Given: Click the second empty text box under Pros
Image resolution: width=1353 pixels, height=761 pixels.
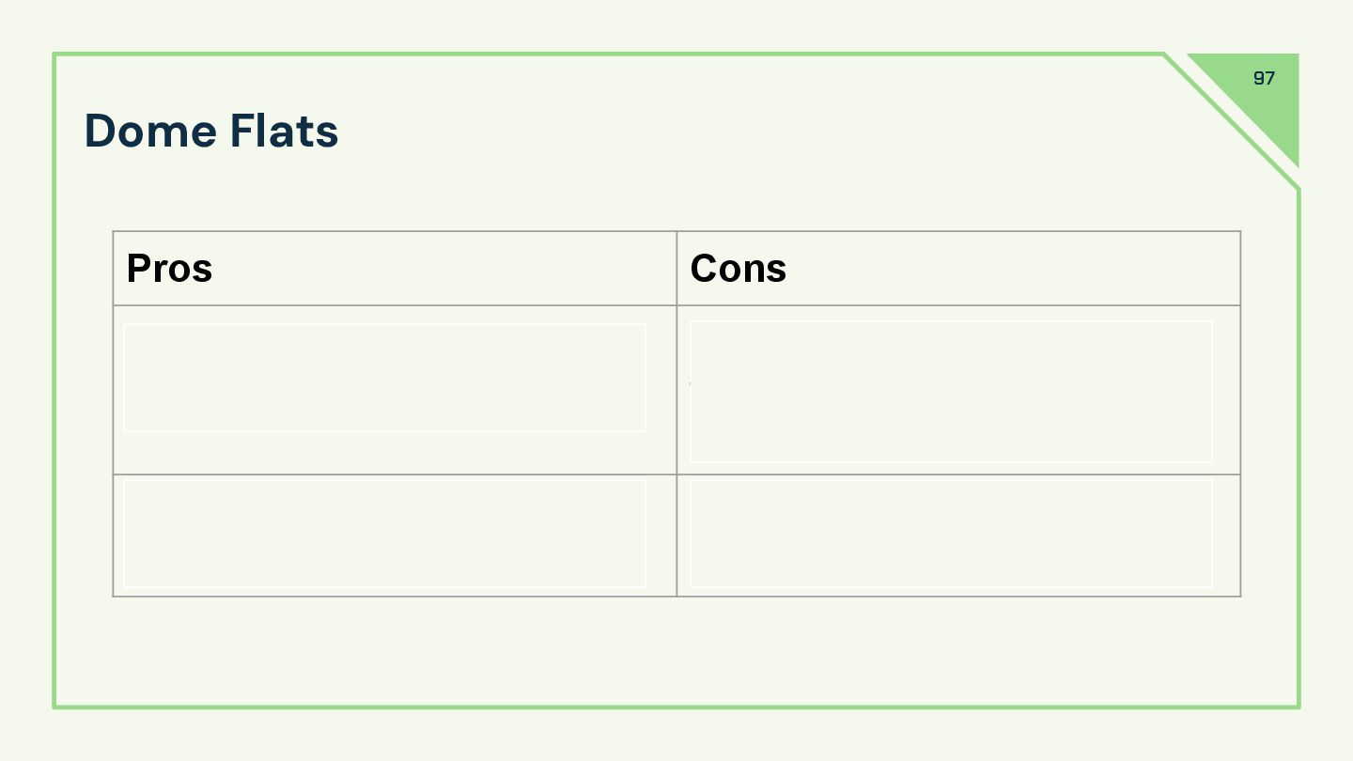Looking at the screenshot, I should coord(384,534).
